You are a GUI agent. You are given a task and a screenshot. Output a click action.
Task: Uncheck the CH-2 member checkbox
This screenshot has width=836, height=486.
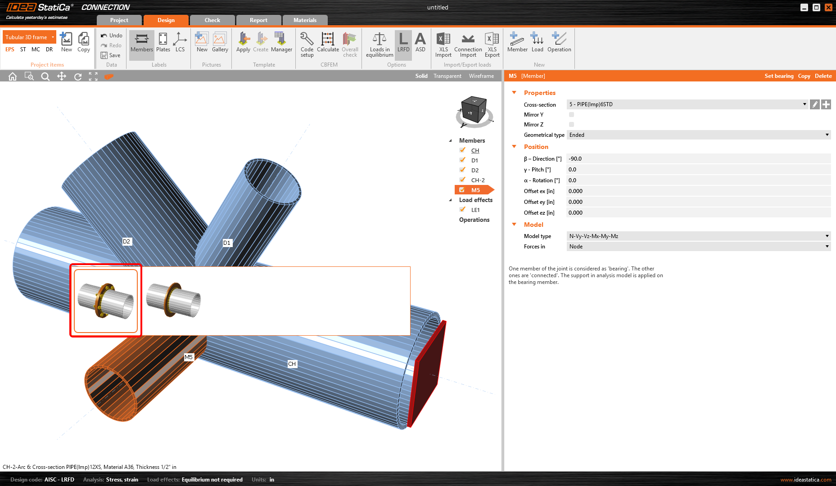pyautogui.click(x=462, y=180)
